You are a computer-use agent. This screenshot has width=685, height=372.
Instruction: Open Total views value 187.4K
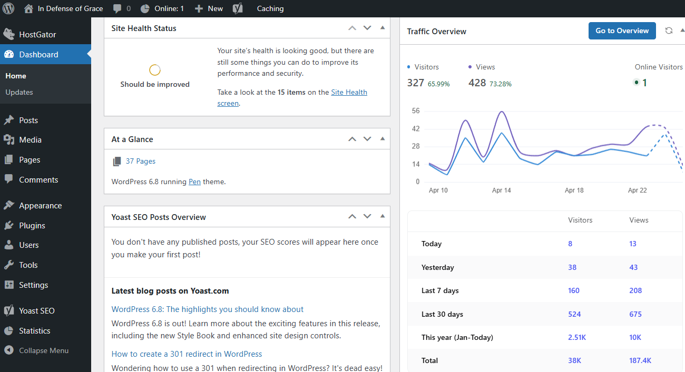tap(640, 360)
